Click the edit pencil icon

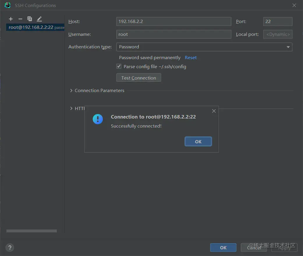coord(39,19)
